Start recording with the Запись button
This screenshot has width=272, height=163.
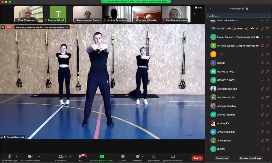coord(123,156)
